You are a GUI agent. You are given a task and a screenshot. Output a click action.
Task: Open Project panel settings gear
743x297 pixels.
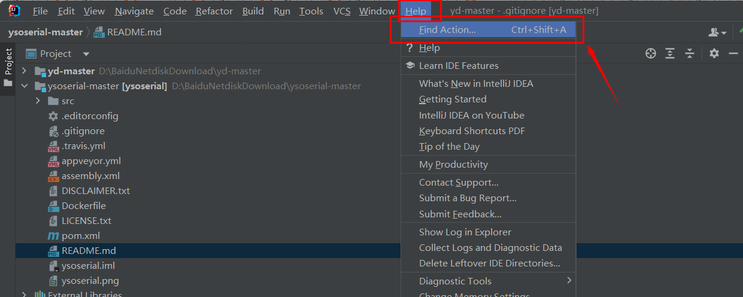click(714, 54)
